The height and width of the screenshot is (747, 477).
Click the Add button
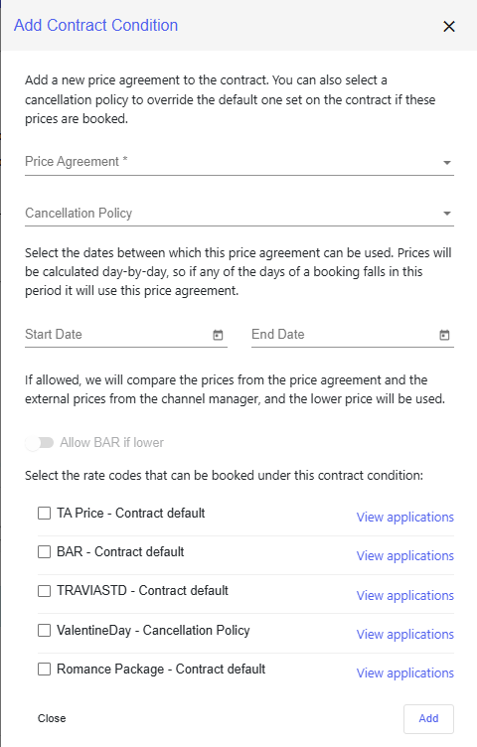coord(428,719)
